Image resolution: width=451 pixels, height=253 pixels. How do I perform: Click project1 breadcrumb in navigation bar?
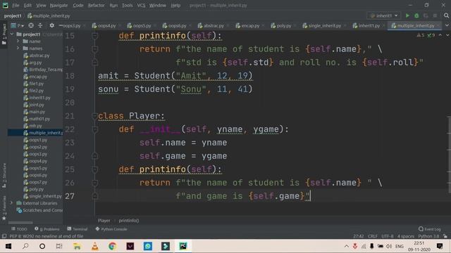pyautogui.click(x=13, y=15)
